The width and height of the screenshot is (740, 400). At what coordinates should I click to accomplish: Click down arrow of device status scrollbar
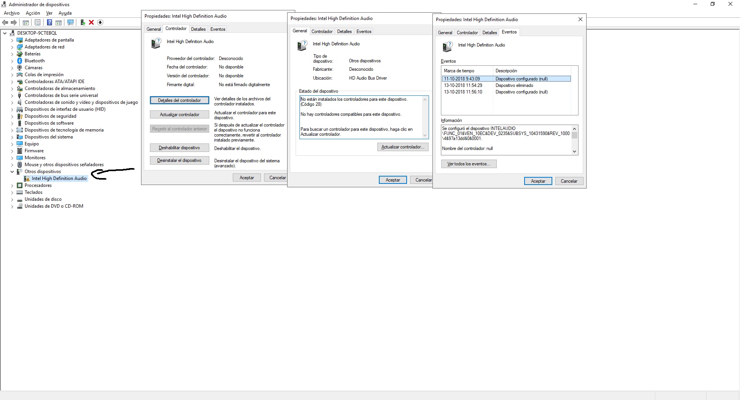tap(425, 135)
